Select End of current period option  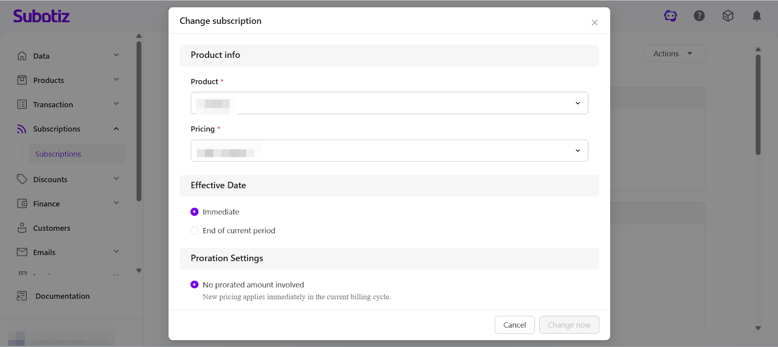[194, 231]
